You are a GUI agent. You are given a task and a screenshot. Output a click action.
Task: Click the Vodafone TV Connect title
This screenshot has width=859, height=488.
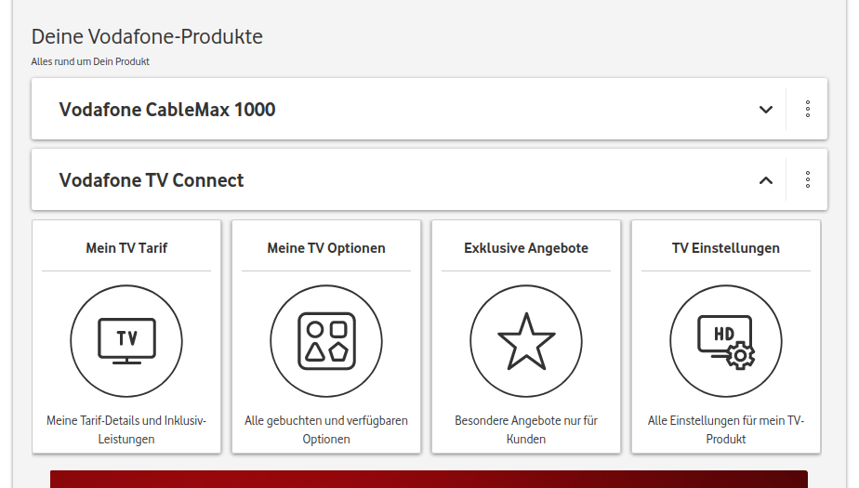tap(152, 180)
